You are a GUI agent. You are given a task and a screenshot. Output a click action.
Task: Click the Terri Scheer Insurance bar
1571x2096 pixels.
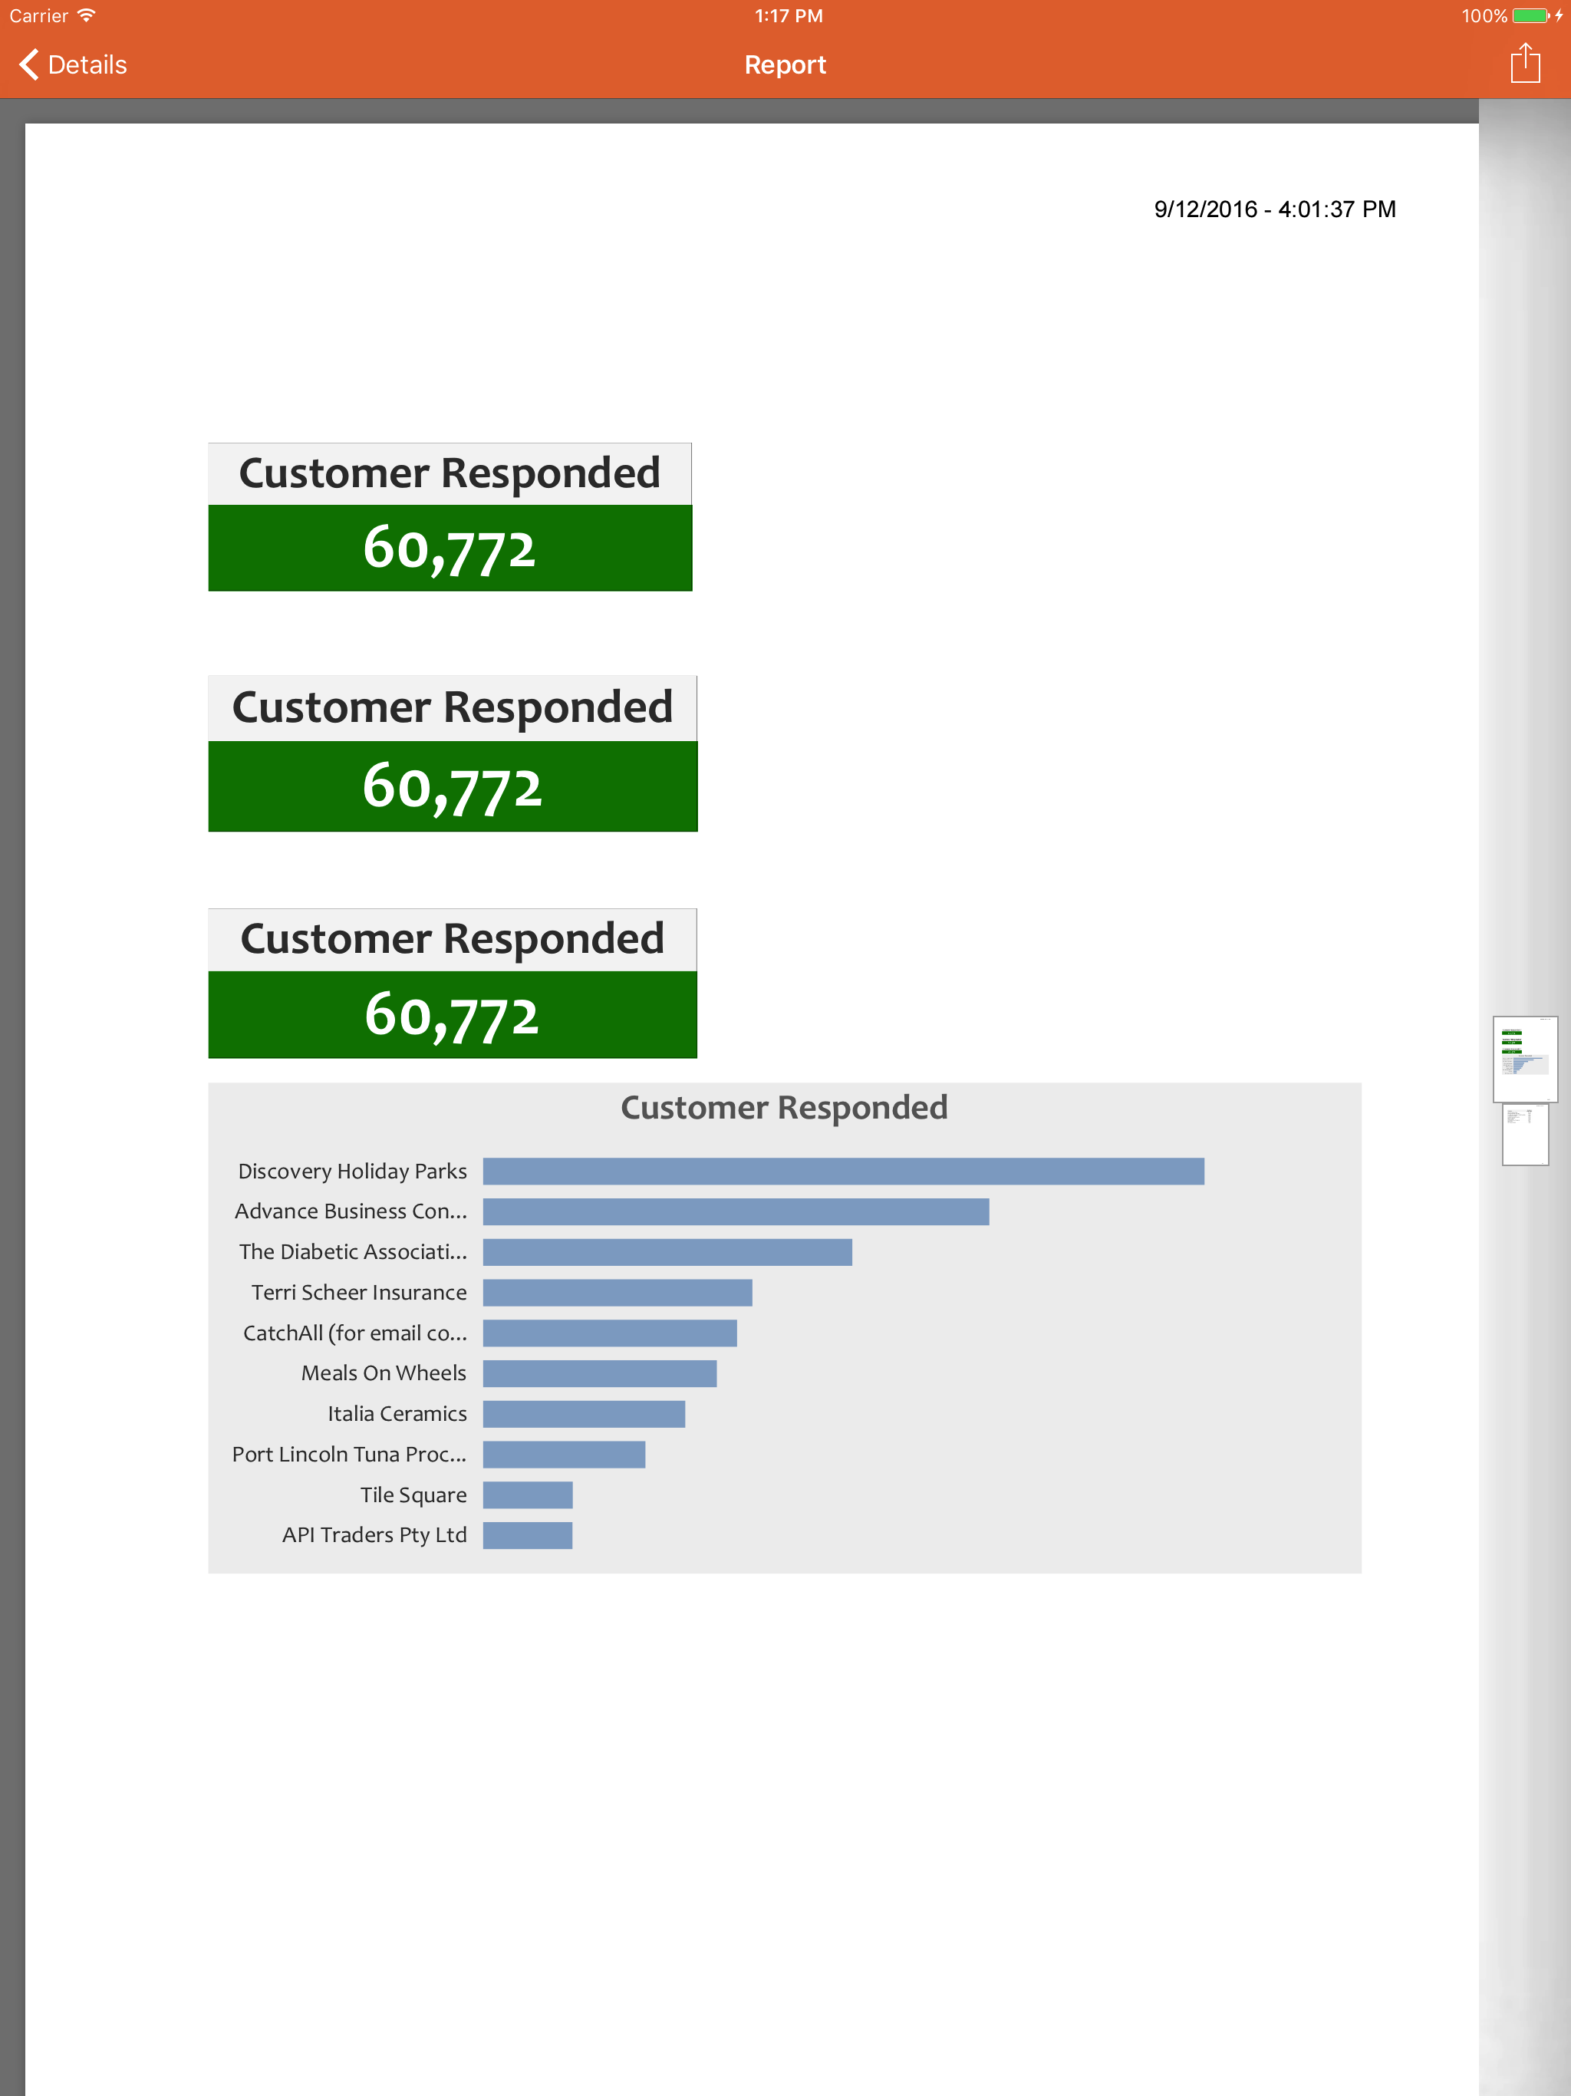(618, 1293)
